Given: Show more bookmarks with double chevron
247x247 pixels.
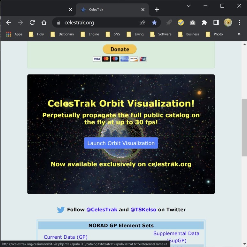Looking at the screenshot, I should pos(239,34).
